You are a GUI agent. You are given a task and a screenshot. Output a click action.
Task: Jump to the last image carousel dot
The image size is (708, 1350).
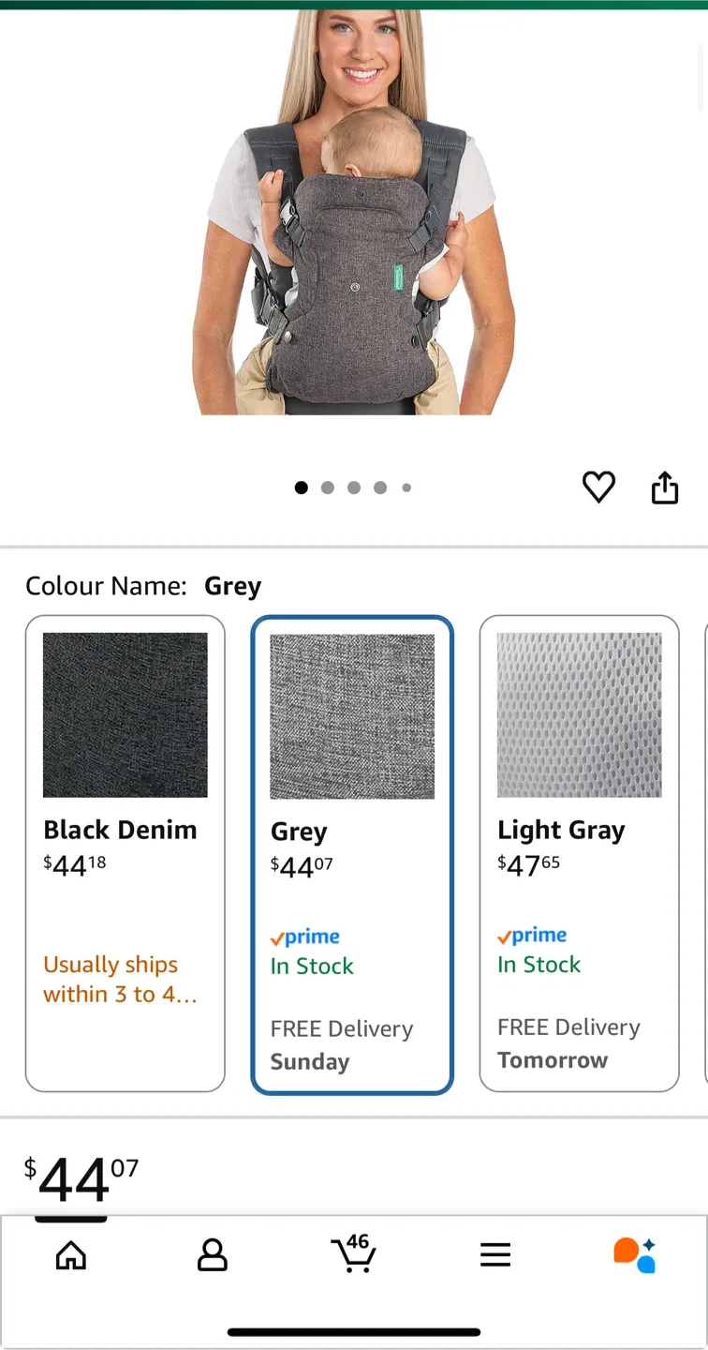click(x=406, y=487)
